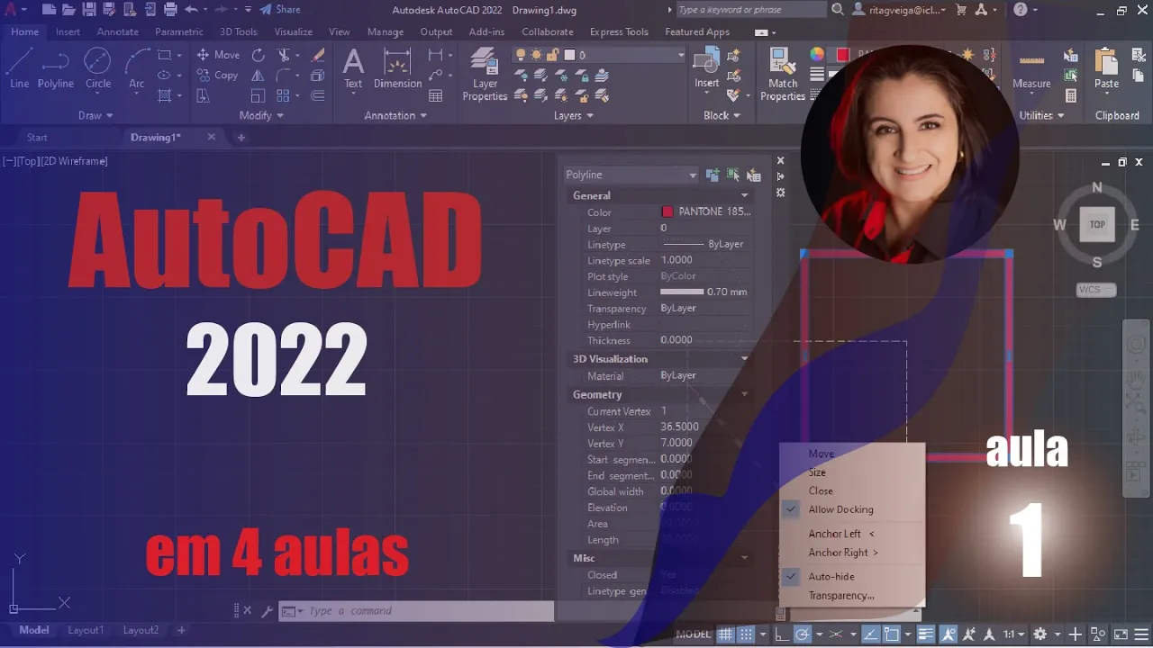This screenshot has width=1153, height=648.
Task: Click the signed-in user account button
Action: coord(900,10)
